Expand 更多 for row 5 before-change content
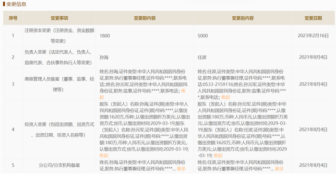This screenshot has height=174, width=336. tap(181, 169)
